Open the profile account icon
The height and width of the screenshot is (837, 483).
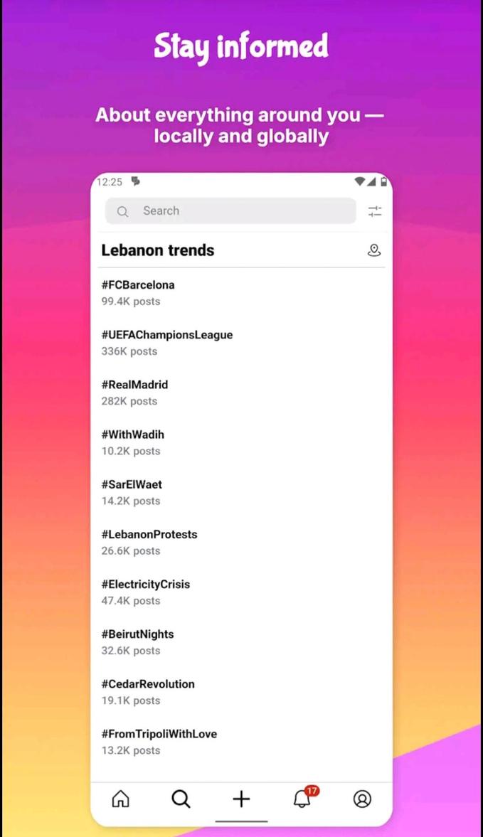(362, 799)
